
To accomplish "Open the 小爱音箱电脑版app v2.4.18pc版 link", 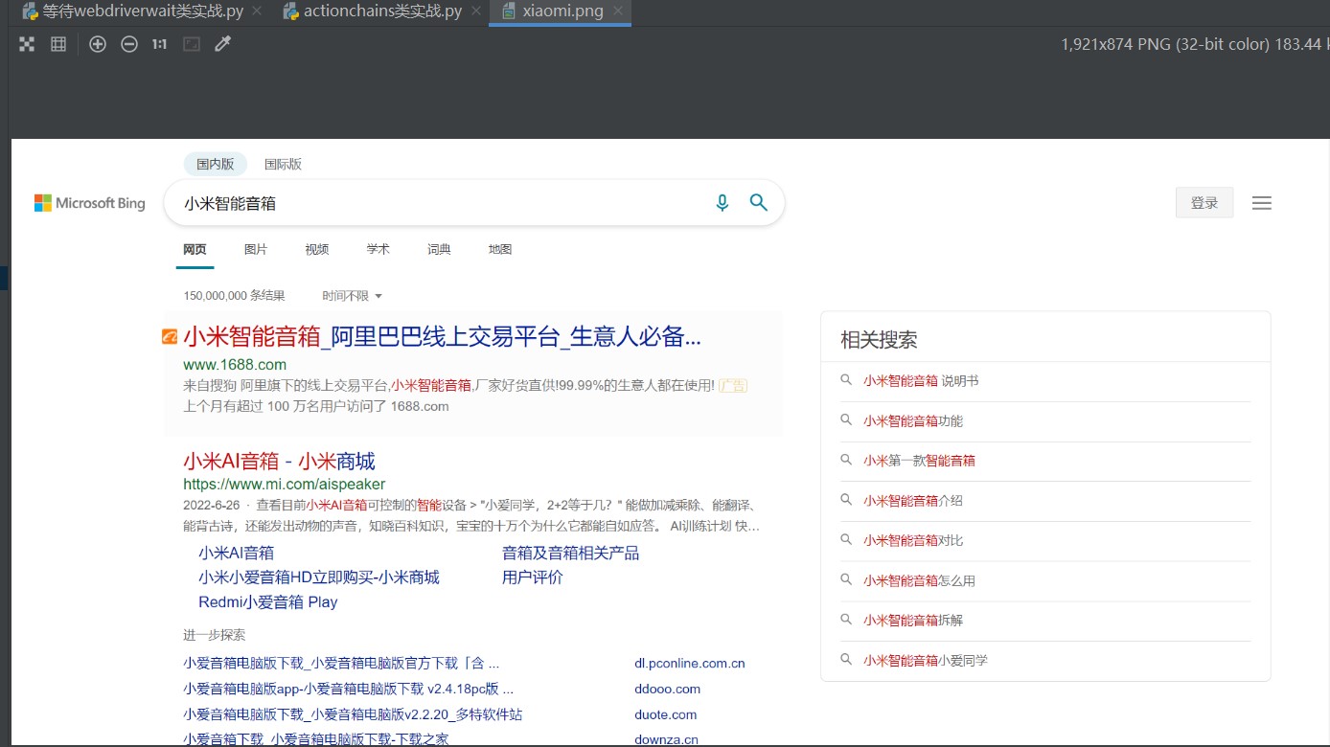I will [349, 689].
